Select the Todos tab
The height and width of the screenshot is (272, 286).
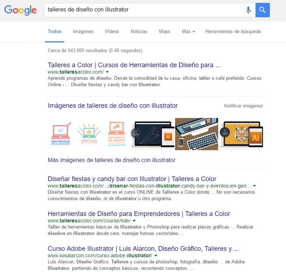coord(55,31)
